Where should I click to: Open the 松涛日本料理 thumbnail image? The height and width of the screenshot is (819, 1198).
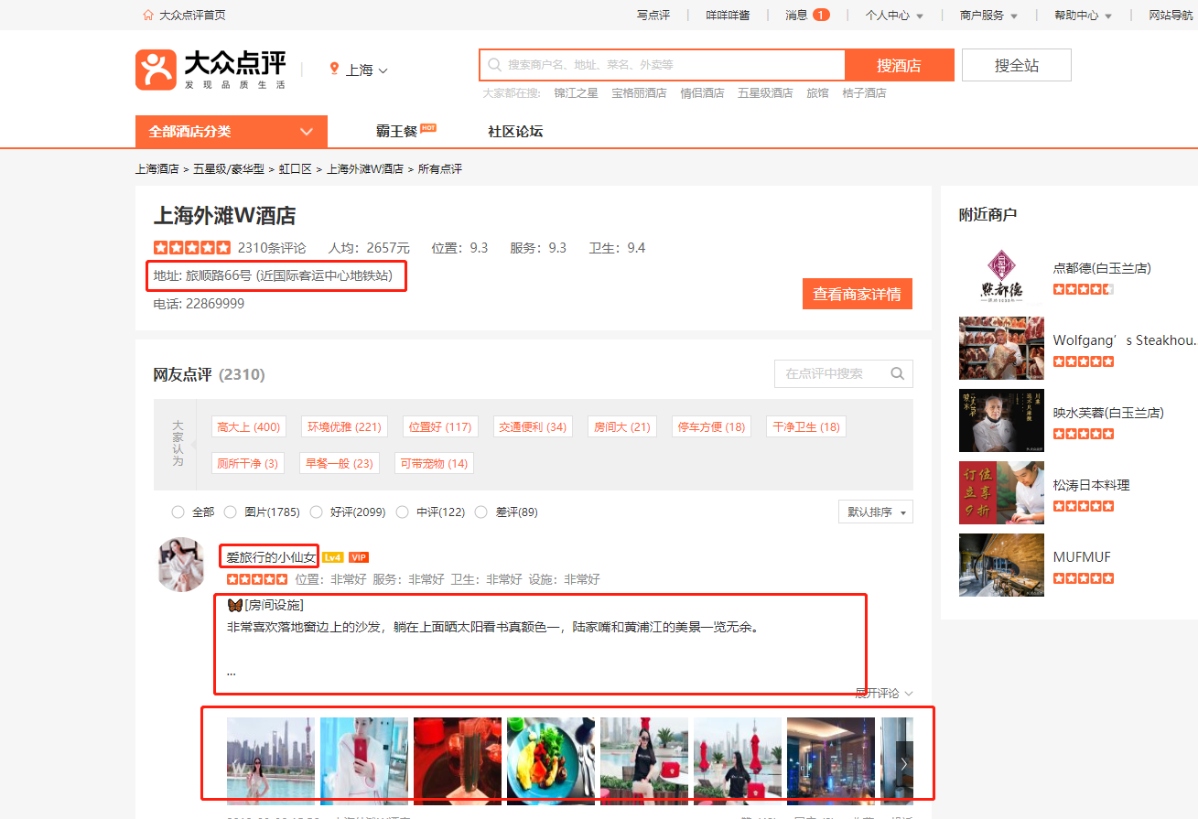click(1001, 492)
